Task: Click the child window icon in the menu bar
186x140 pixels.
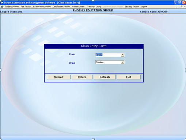Action: click(x=2, y=7)
